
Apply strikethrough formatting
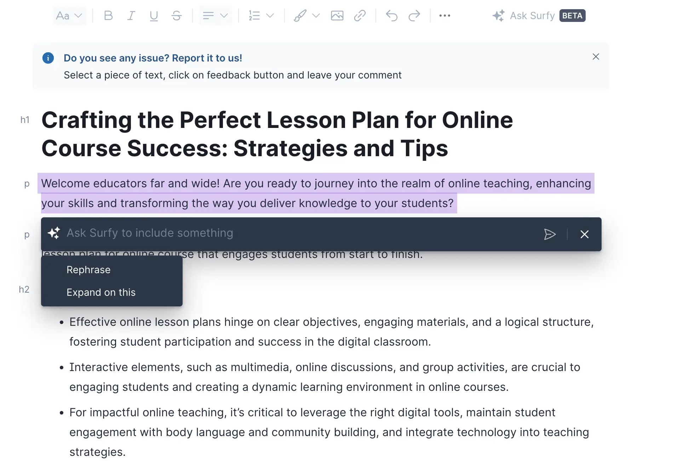177,16
